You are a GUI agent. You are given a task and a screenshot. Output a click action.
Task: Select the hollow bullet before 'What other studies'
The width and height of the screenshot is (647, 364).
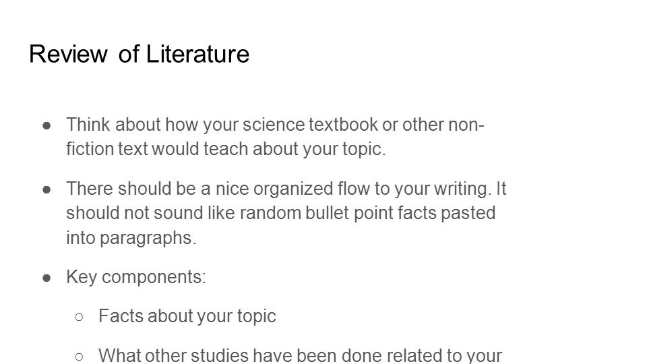[79, 356]
